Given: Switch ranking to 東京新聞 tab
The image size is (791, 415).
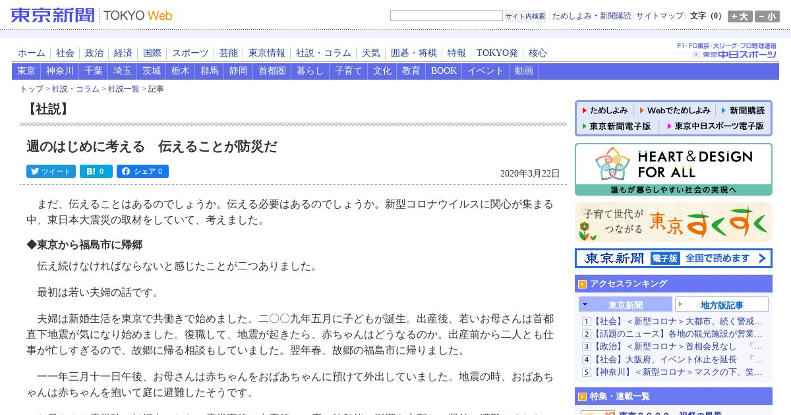Looking at the screenshot, I should (626, 304).
